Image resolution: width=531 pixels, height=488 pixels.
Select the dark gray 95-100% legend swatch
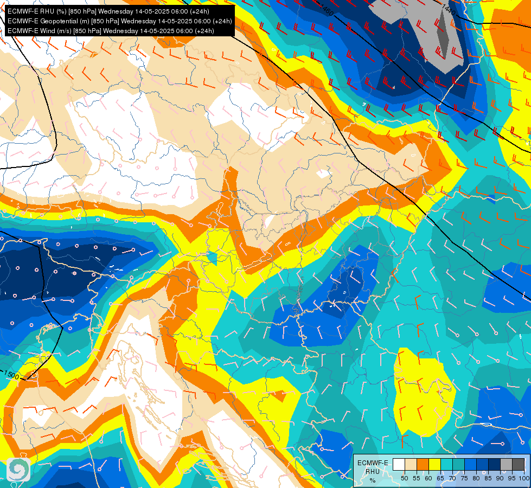click(x=518, y=464)
